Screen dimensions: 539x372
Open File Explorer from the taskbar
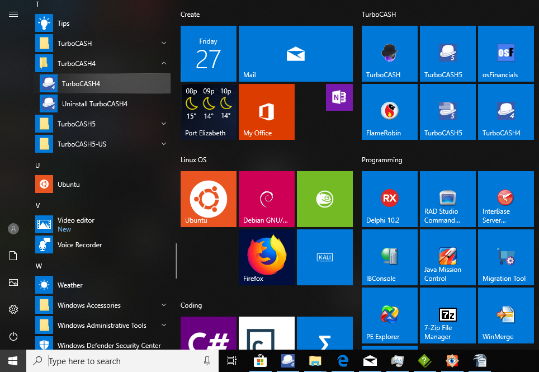[315, 361]
